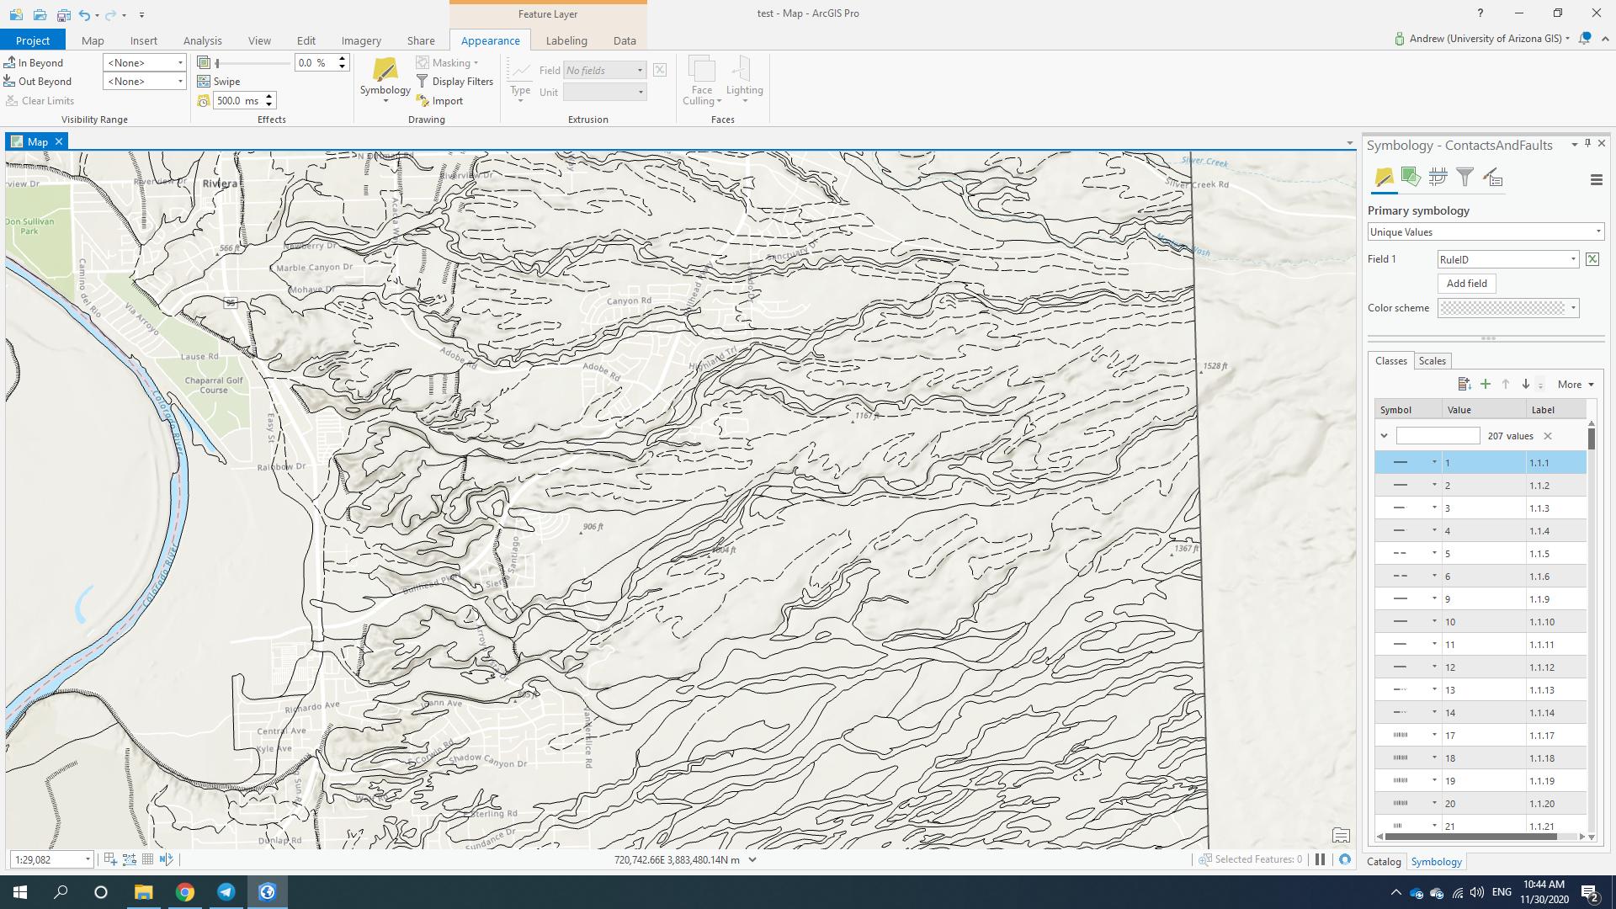
Task: Select the Primary symbology tab icon
Action: (x=1384, y=178)
